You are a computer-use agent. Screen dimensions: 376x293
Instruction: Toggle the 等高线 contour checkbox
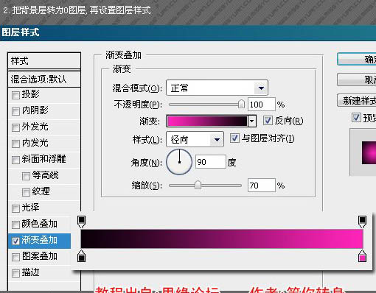pyautogui.click(x=26, y=176)
